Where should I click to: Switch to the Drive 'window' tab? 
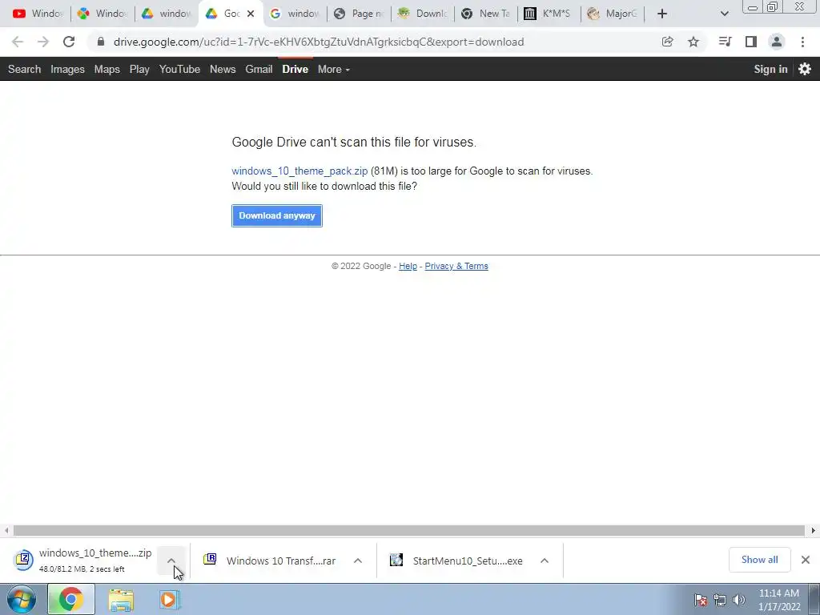pos(167,14)
